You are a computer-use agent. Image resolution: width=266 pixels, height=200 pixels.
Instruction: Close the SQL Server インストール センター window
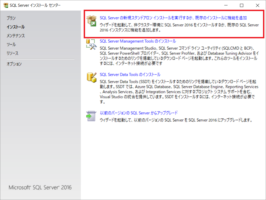point(257,5)
